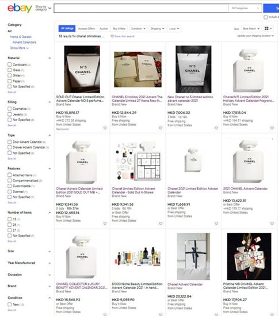Screen dimensions: 279x316
Task: Expand the Year Manufactured filter section
Action: pyautogui.click(x=29, y=263)
